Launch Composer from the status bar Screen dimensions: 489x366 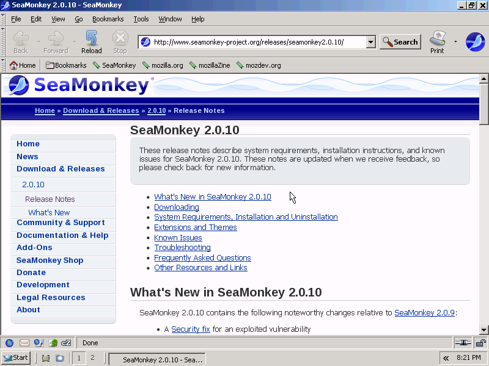[39, 343]
